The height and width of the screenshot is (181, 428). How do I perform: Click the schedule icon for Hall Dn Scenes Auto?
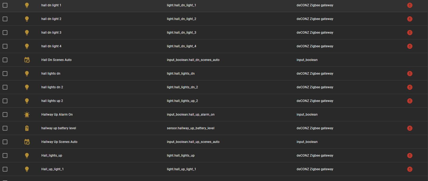[x=27, y=60]
